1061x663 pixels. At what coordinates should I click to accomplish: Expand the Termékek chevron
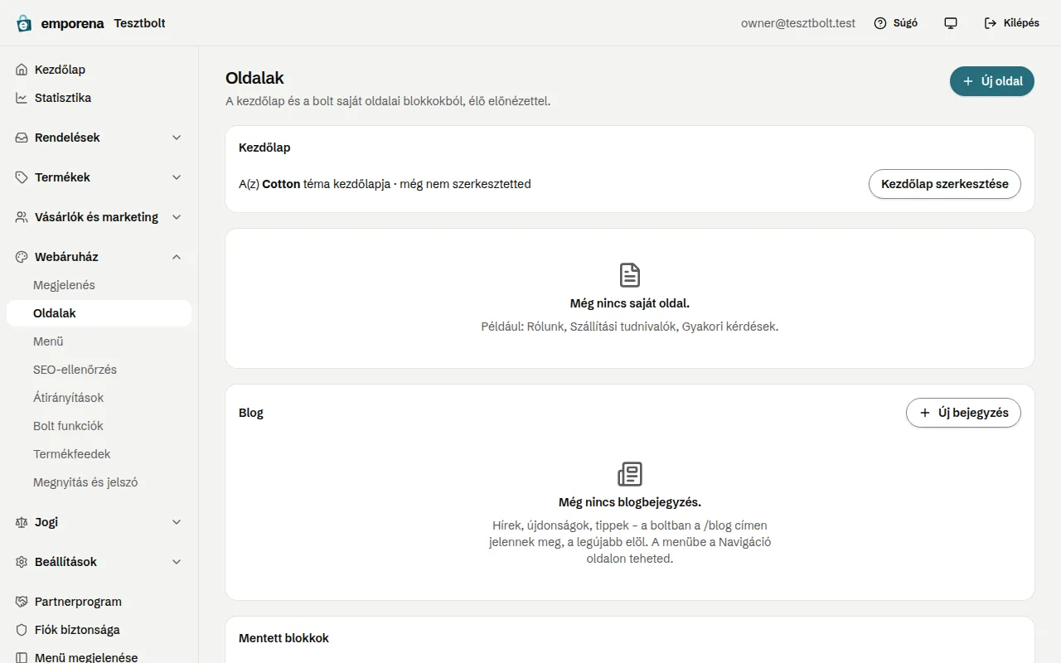[x=177, y=177]
